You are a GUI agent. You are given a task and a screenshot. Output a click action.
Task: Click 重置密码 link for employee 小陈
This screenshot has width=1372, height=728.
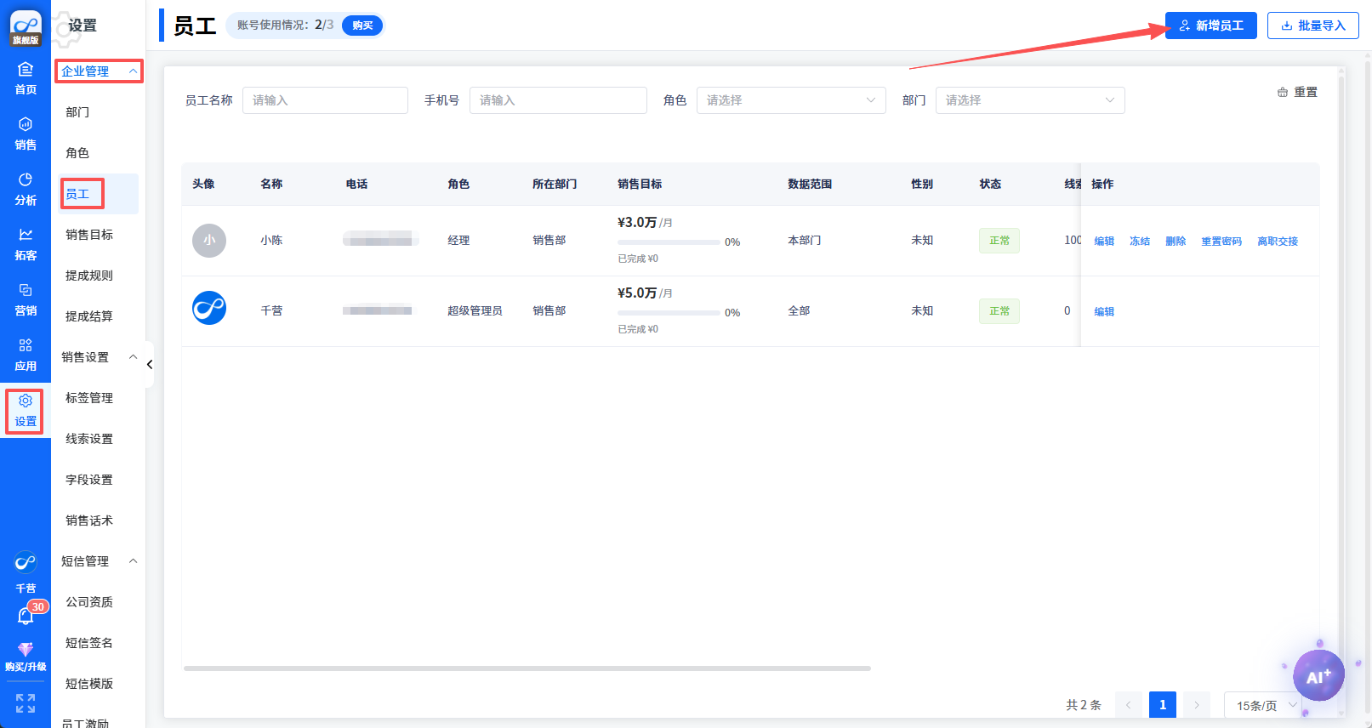click(1221, 242)
